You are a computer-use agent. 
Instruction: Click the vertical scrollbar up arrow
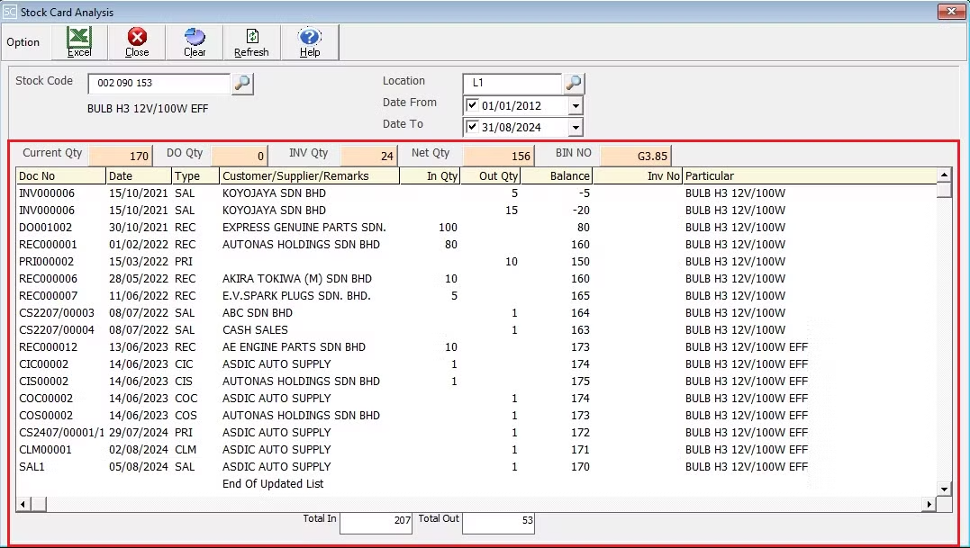click(x=945, y=175)
